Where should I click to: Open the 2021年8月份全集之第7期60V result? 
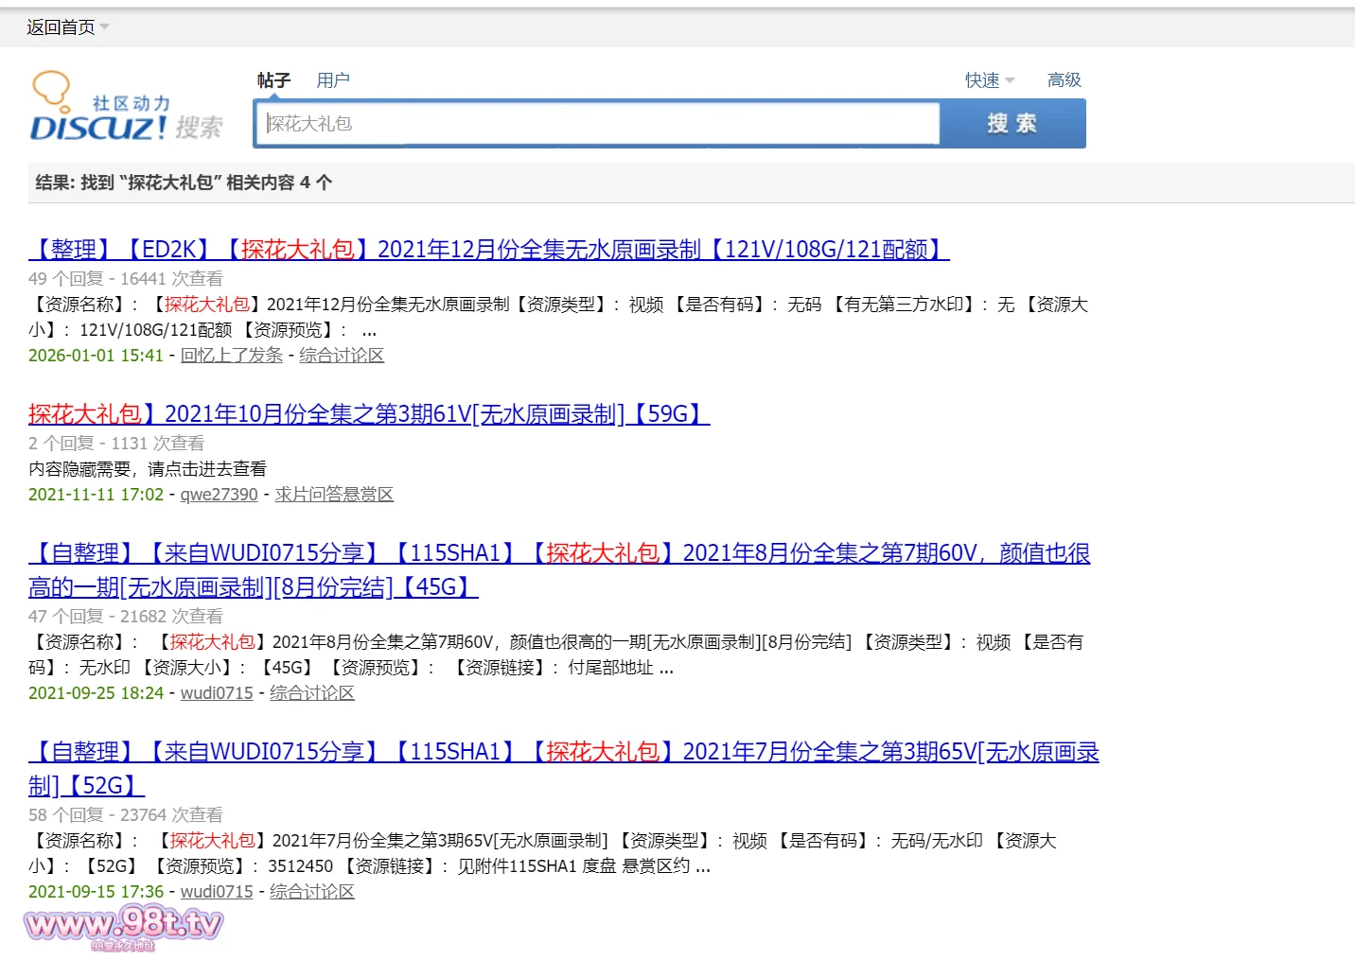(558, 554)
